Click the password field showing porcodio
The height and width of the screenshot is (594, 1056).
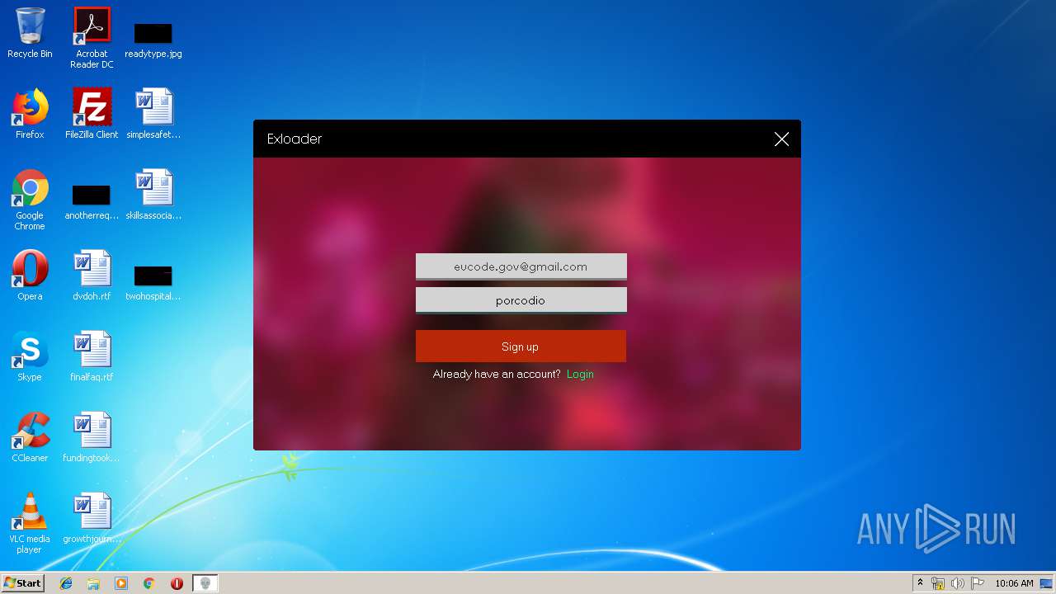pos(521,300)
